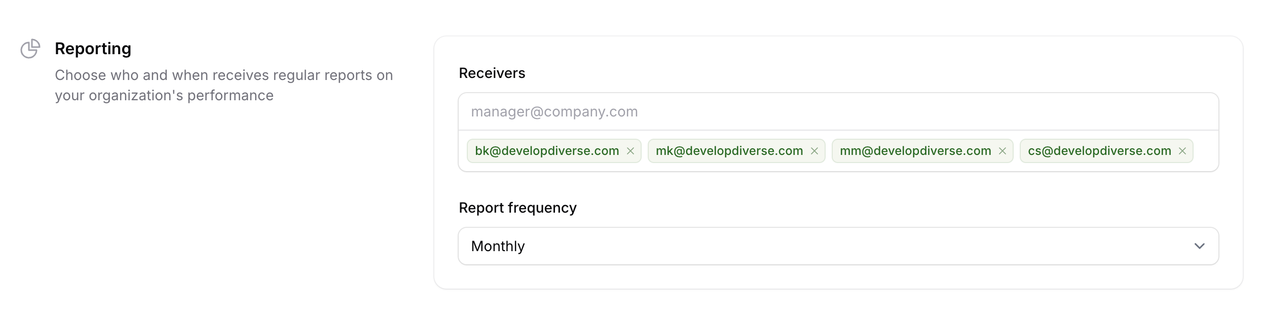Click the Report frequency label
The height and width of the screenshot is (321, 1262).
tap(517, 208)
